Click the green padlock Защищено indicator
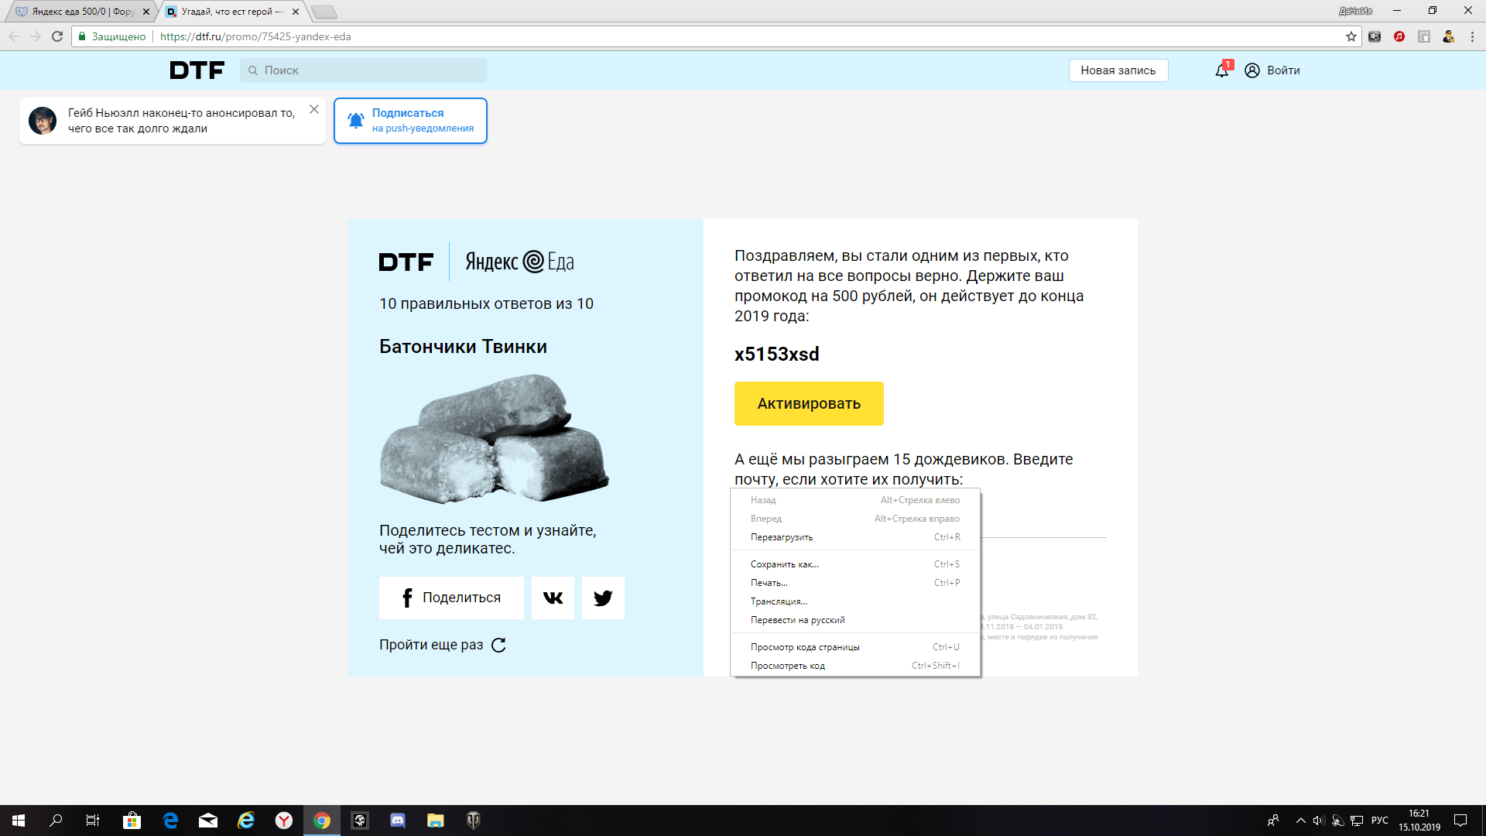 pos(112,36)
